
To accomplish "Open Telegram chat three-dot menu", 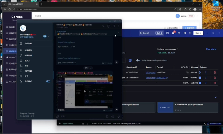I will tap(119, 26).
